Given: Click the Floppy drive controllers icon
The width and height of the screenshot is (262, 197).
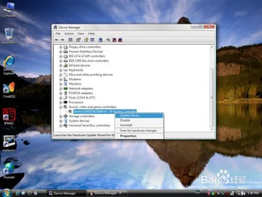Looking at the screenshot, I should pyautogui.click(x=65, y=47).
